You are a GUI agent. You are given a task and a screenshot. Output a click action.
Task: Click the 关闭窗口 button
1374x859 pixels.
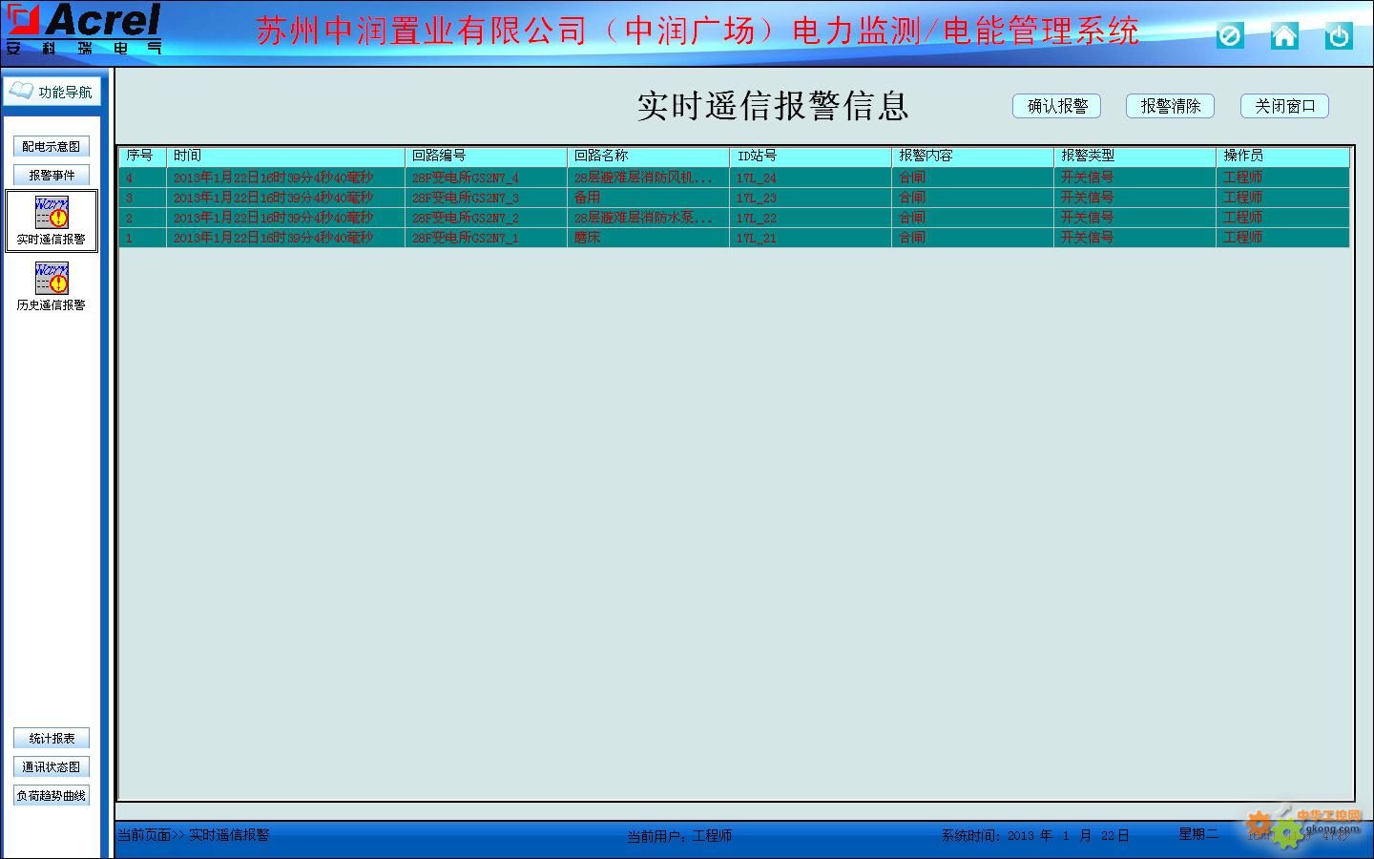[x=1284, y=106]
